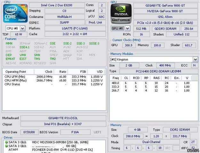Click the Freq column header in memory timings
This screenshot has width=200, height=153.
point(116,78)
